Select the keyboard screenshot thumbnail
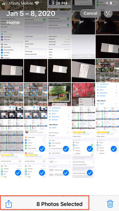The image size is (119, 211). (x=83, y=46)
